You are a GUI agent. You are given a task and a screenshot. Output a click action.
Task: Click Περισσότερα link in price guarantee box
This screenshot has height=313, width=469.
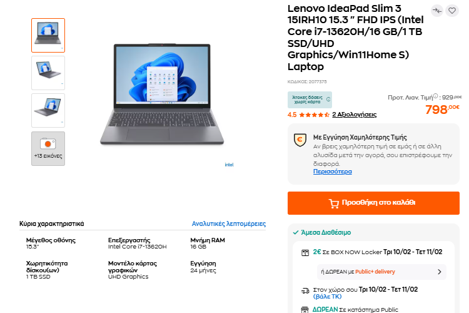point(332,172)
